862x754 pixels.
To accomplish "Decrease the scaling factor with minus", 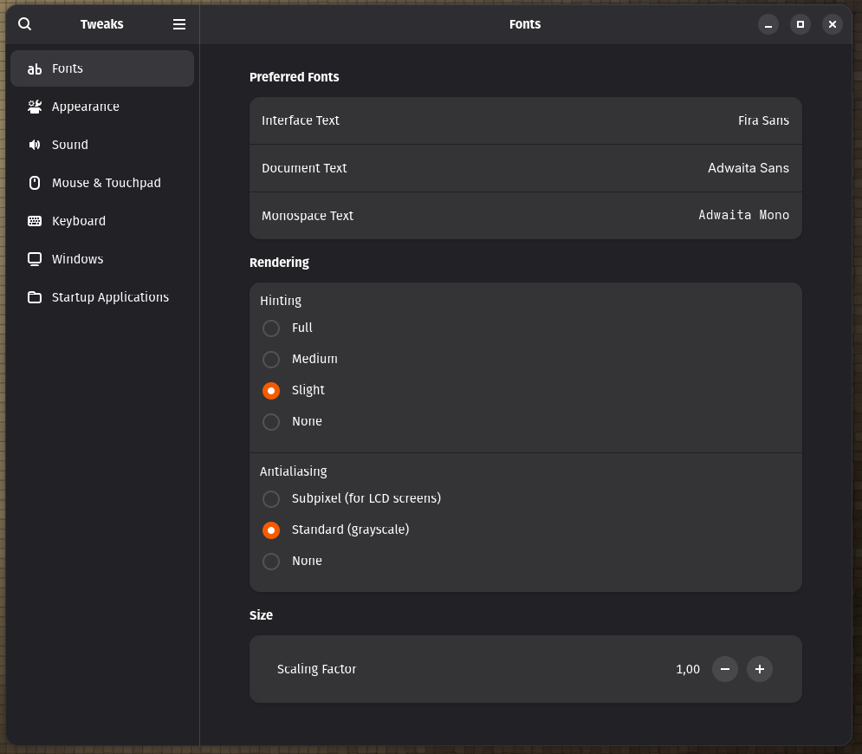I will click(725, 669).
